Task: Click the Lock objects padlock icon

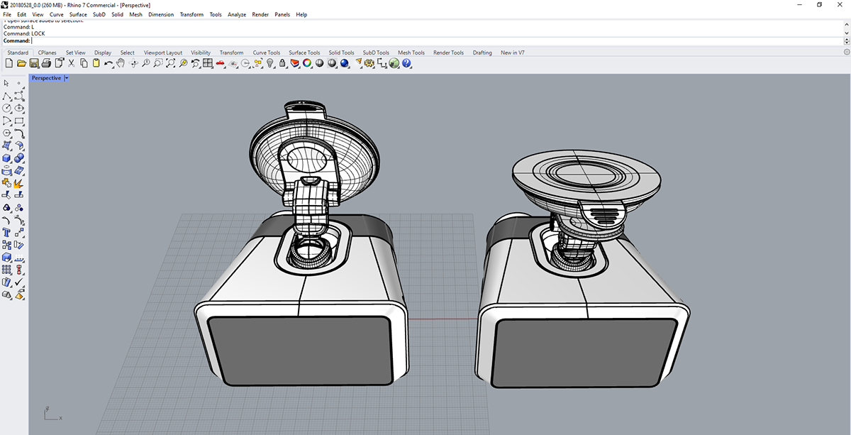Action: pyautogui.click(x=282, y=64)
